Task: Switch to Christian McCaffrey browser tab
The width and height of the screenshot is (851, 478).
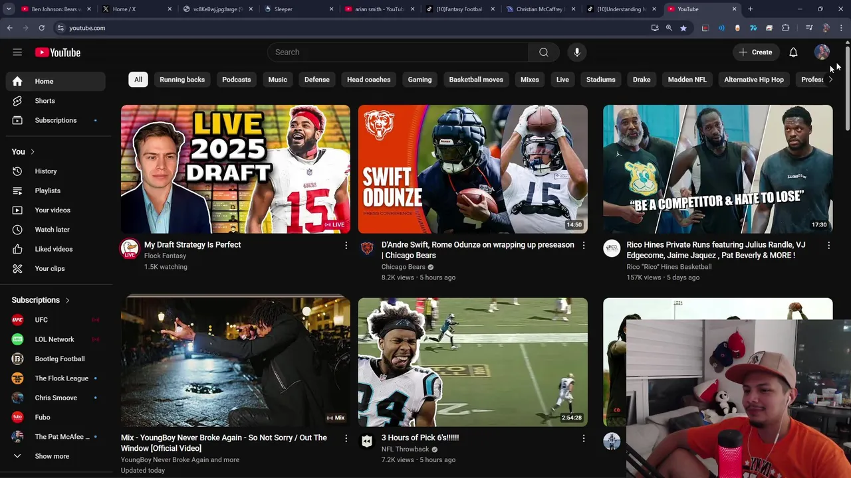Action: pos(540,9)
